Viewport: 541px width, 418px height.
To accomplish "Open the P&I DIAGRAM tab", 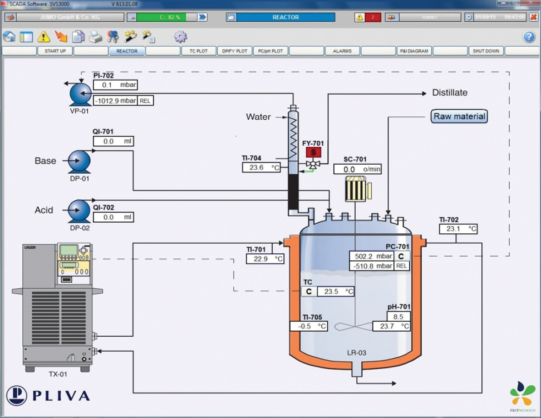I will pyautogui.click(x=414, y=51).
